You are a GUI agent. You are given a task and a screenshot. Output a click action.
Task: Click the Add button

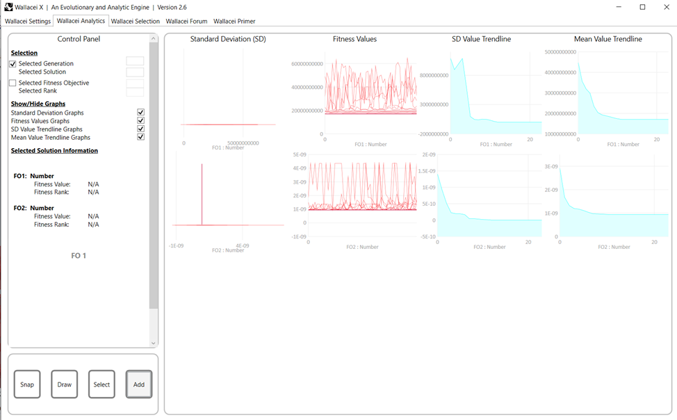click(x=139, y=384)
